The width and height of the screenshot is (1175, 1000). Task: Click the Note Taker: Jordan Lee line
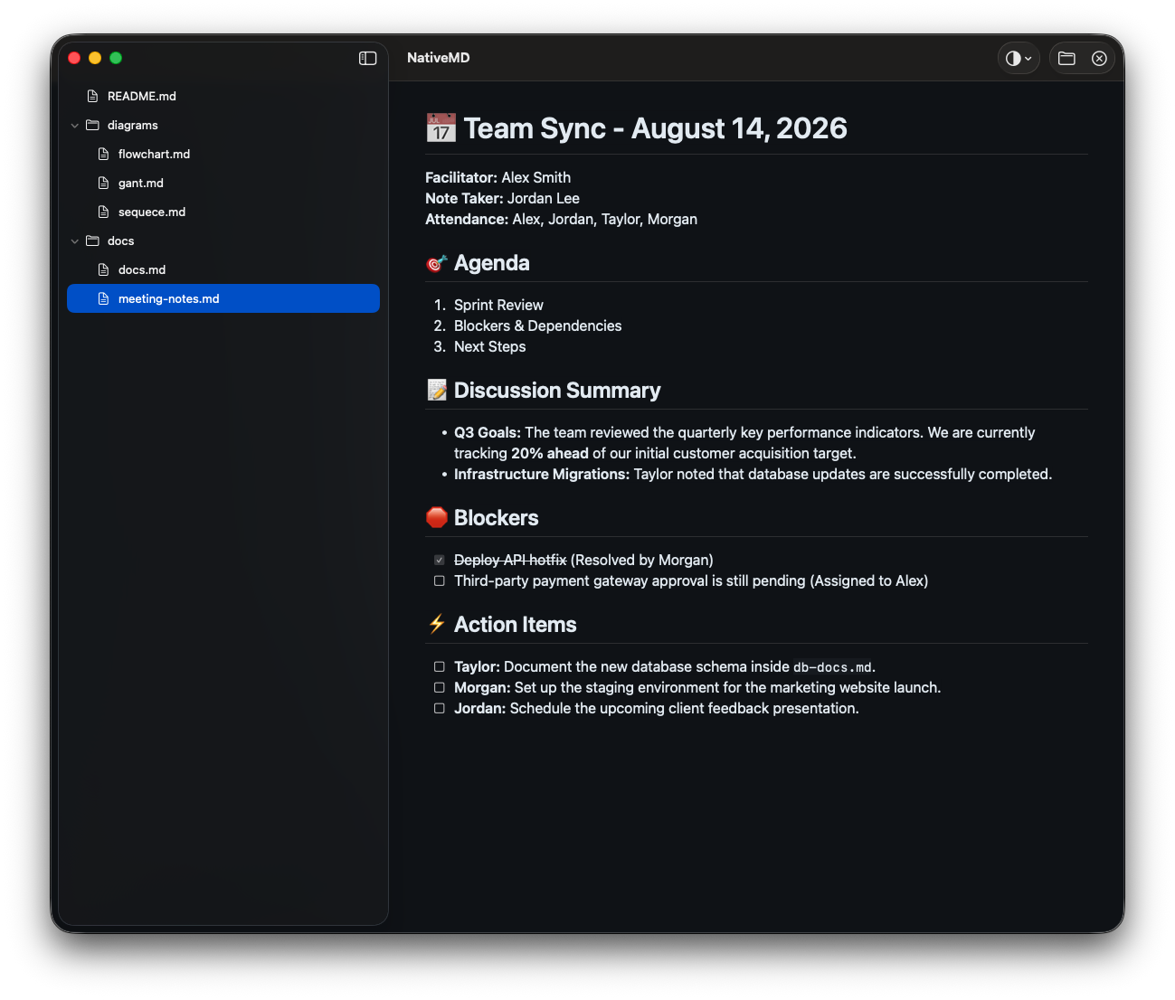(503, 198)
